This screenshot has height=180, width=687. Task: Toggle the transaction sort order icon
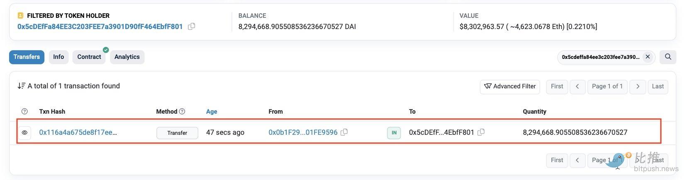point(21,86)
